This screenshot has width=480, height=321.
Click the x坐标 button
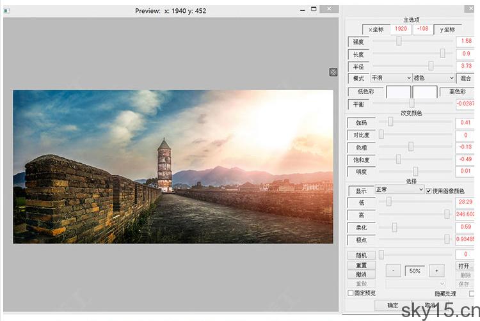[x=376, y=29]
